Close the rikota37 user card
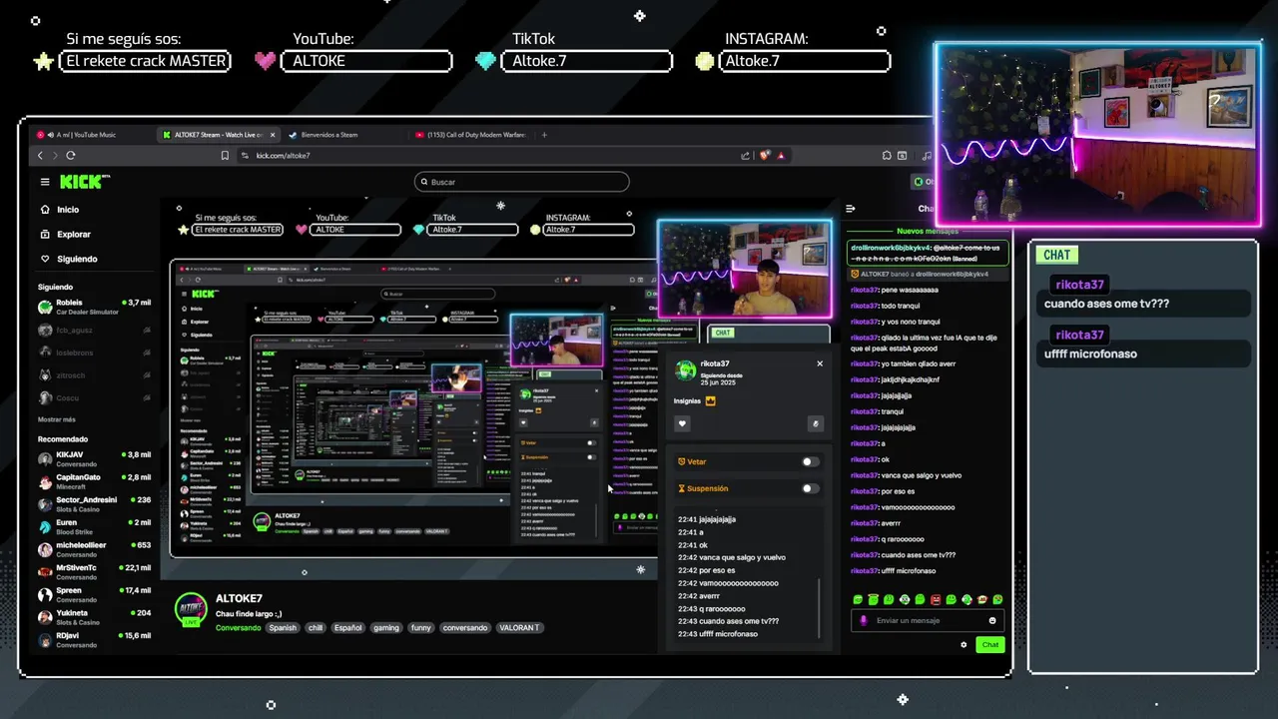 tap(820, 363)
